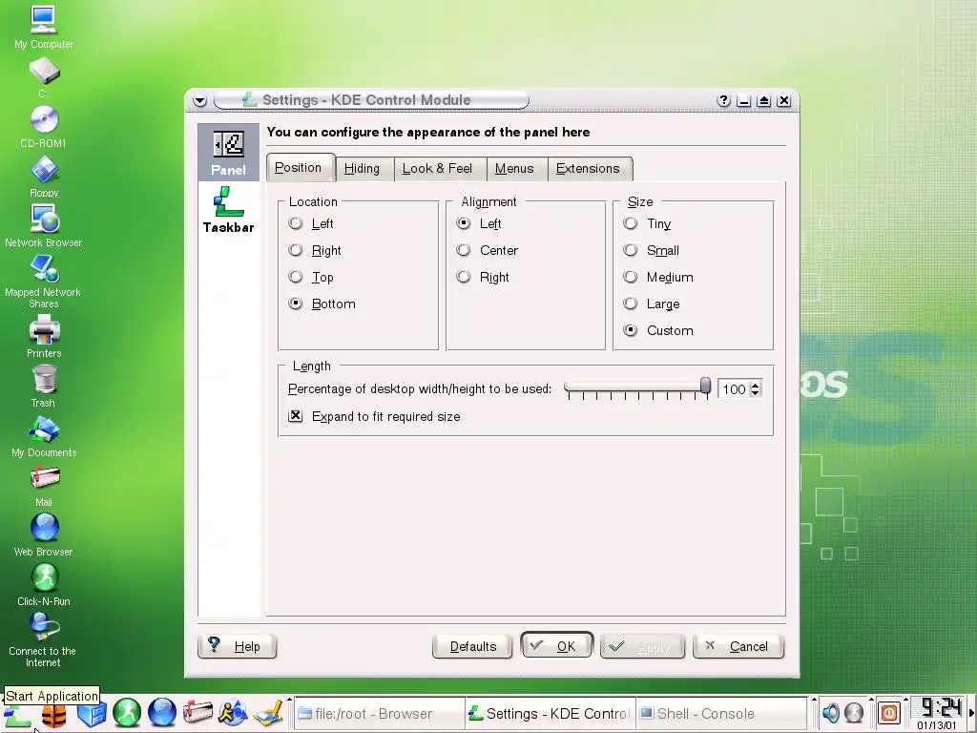Select the Taskbar module in the sidebar
This screenshot has width=977, height=733.
tap(228, 211)
